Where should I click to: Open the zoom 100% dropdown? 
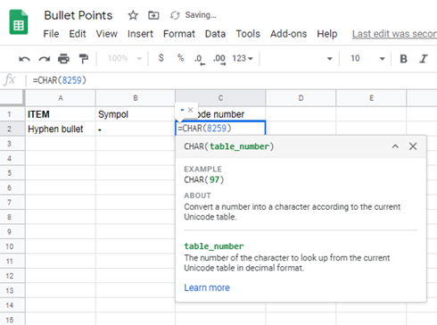pos(125,58)
